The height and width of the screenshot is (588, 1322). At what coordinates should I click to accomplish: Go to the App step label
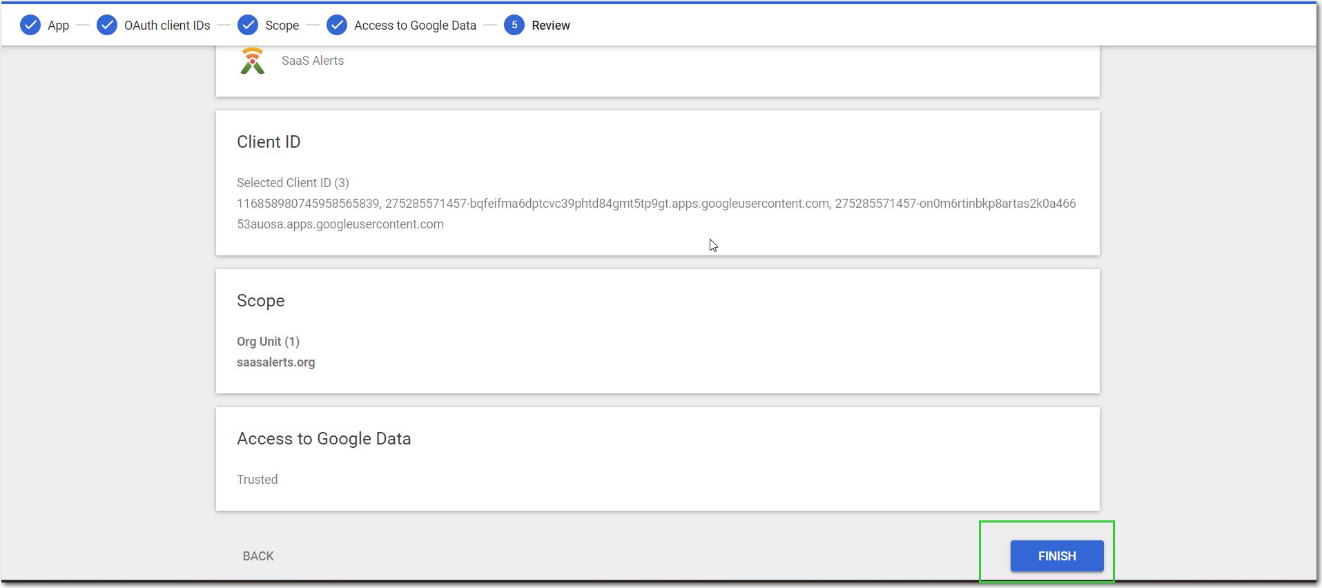(x=58, y=26)
